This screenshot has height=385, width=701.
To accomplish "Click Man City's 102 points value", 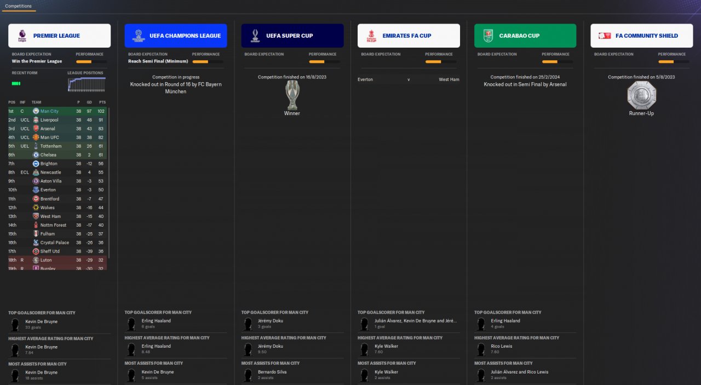I will [102, 111].
